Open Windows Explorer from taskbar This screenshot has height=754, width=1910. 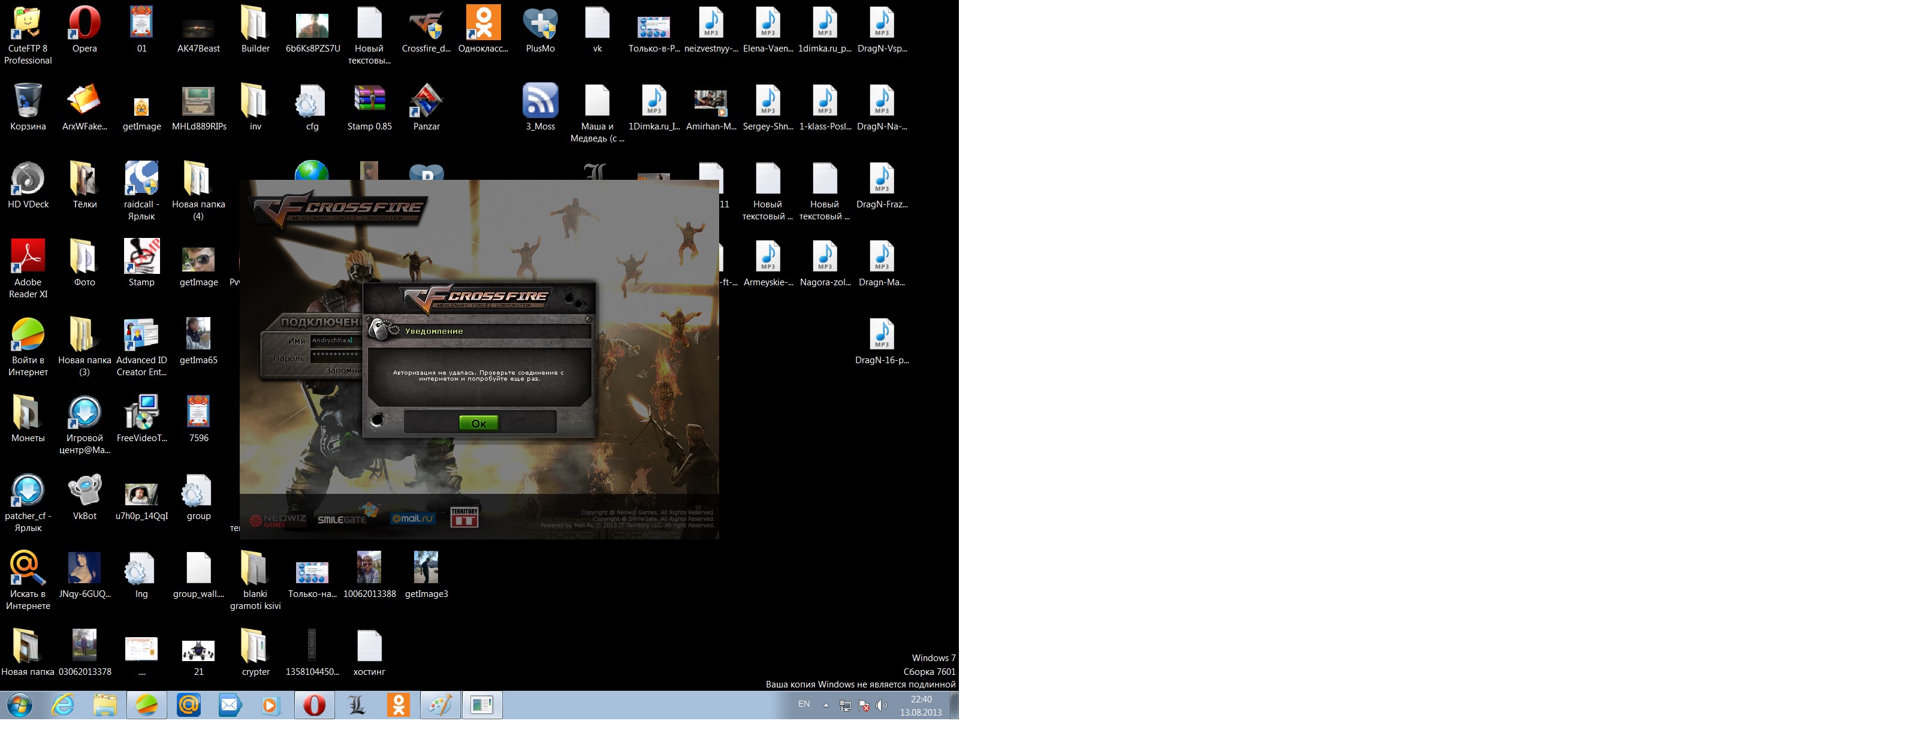point(104,705)
